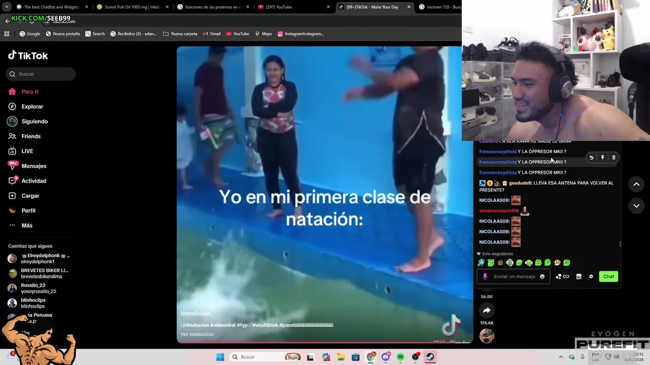Open blinhoclips followed account

pyautogui.click(x=26, y=303)
